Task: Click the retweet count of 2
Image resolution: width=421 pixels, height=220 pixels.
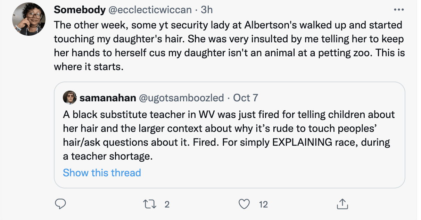Action: (167, 205)
